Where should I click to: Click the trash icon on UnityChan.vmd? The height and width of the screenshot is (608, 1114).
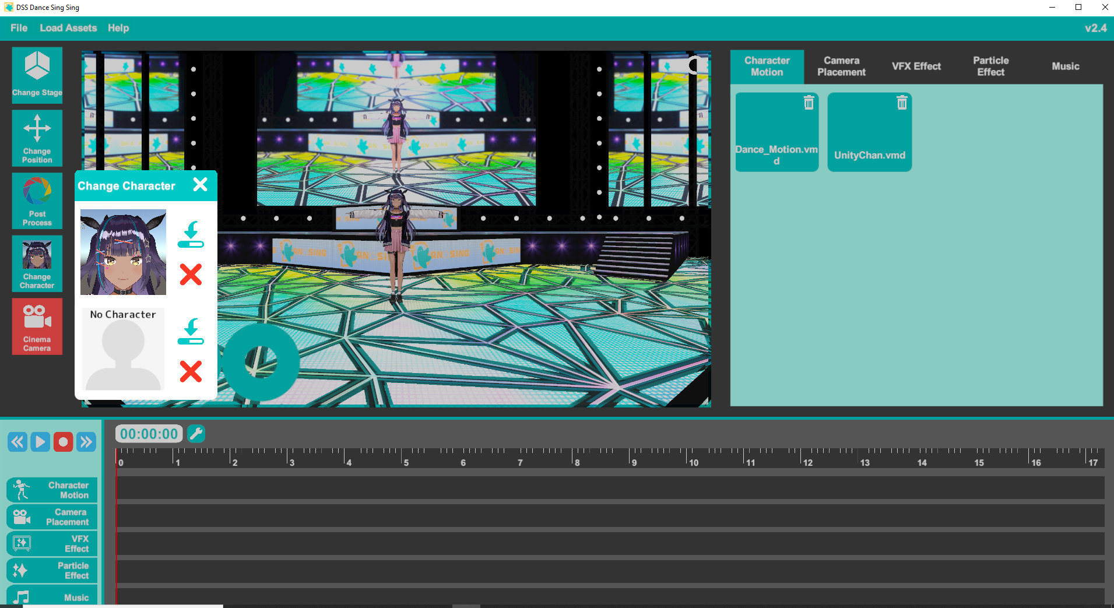click(901, 103)
